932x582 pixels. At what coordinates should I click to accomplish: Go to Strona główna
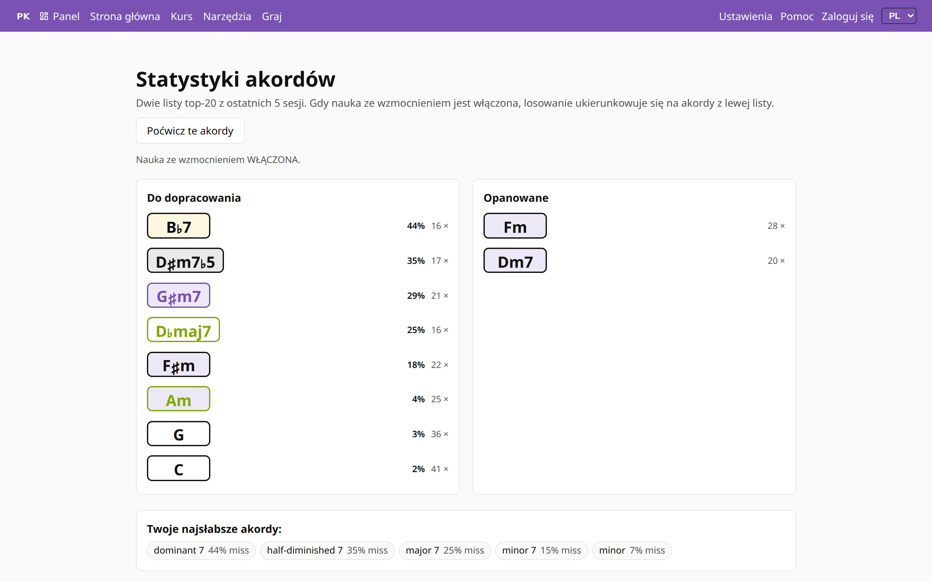tap(125, 16)
